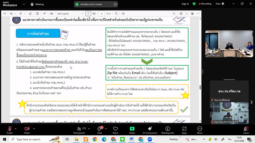Open Task View on taskbar
Image resolution: width=255 pixels, height=143 pixels.
click(x=67, y=139)
